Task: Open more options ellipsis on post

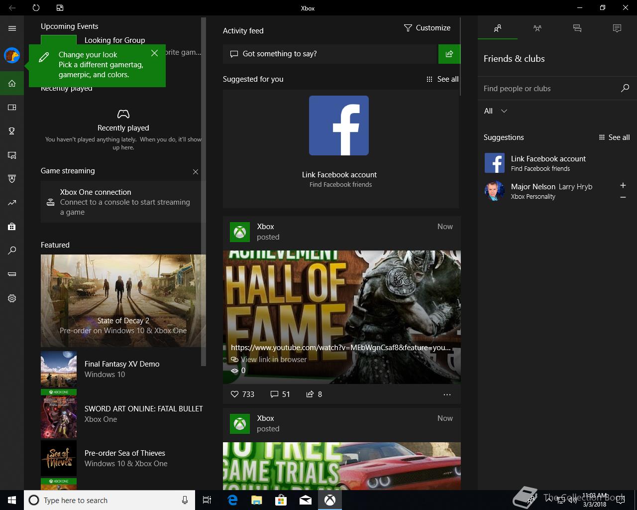Action: pos(447,394)
